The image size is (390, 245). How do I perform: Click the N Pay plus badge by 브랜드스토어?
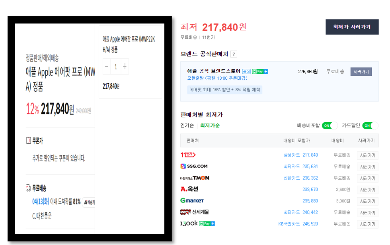[260, 71]
